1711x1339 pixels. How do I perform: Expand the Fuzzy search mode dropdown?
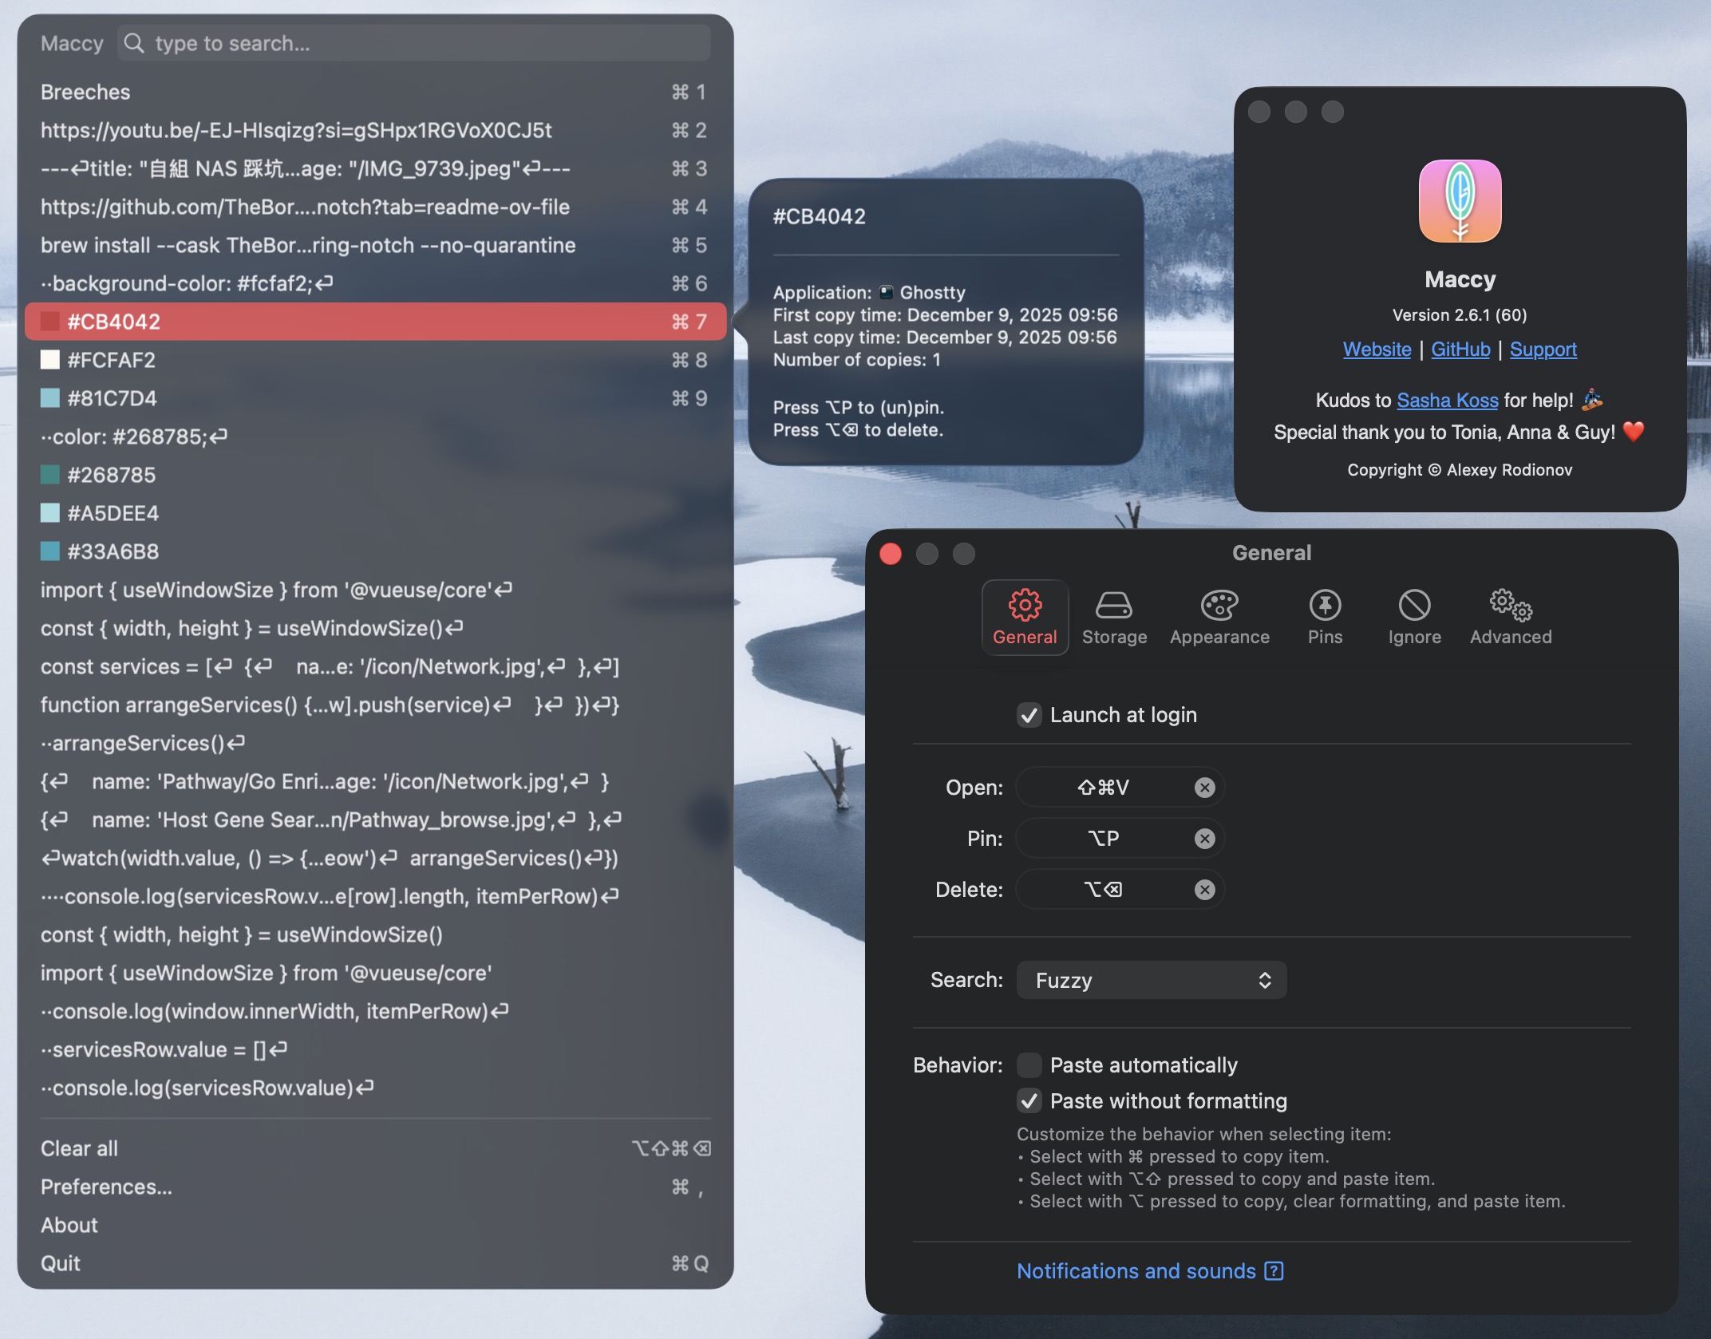coord(1150,980)
